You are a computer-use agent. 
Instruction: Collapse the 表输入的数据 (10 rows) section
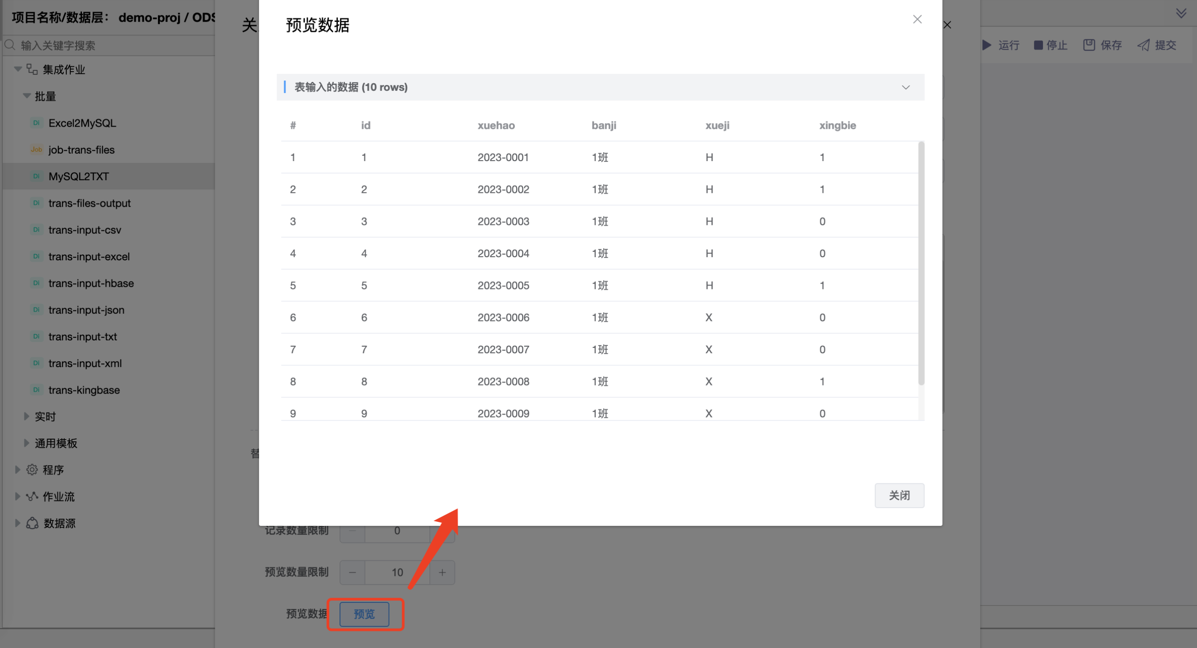(906, 87)
